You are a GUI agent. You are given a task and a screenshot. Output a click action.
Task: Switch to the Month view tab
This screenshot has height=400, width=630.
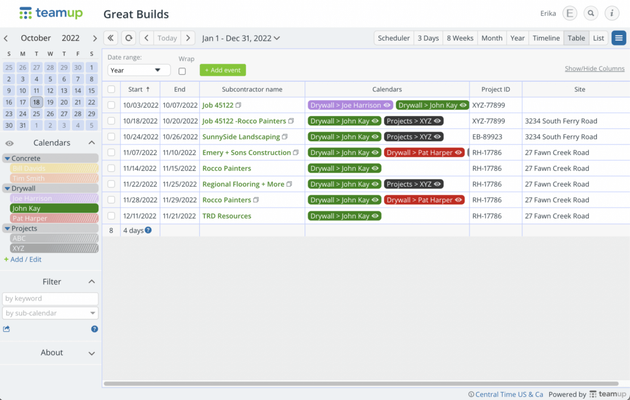click(492, 37)
